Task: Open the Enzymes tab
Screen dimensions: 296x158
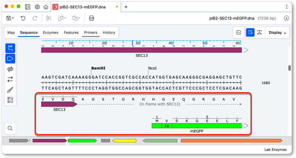Action: (50, 33)
